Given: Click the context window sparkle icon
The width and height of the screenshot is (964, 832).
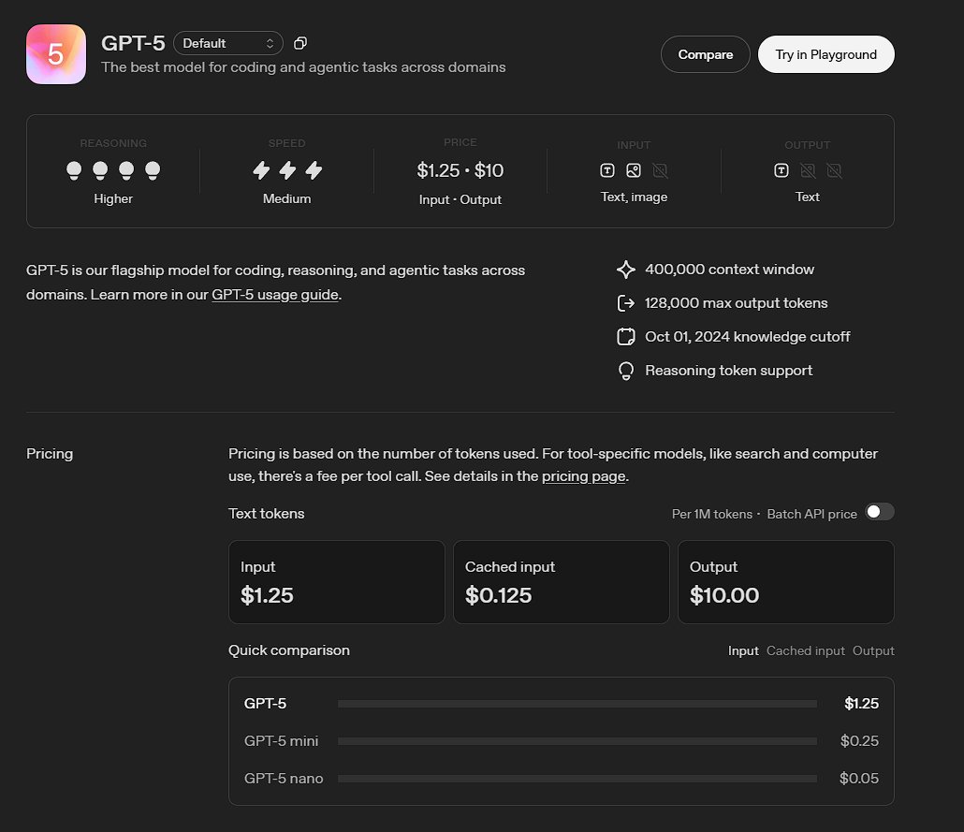Looking at the screenshot, I should tap(626, 270).
